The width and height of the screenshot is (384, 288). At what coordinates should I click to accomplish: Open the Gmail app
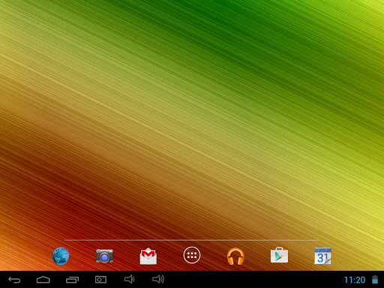click(148, 256)
